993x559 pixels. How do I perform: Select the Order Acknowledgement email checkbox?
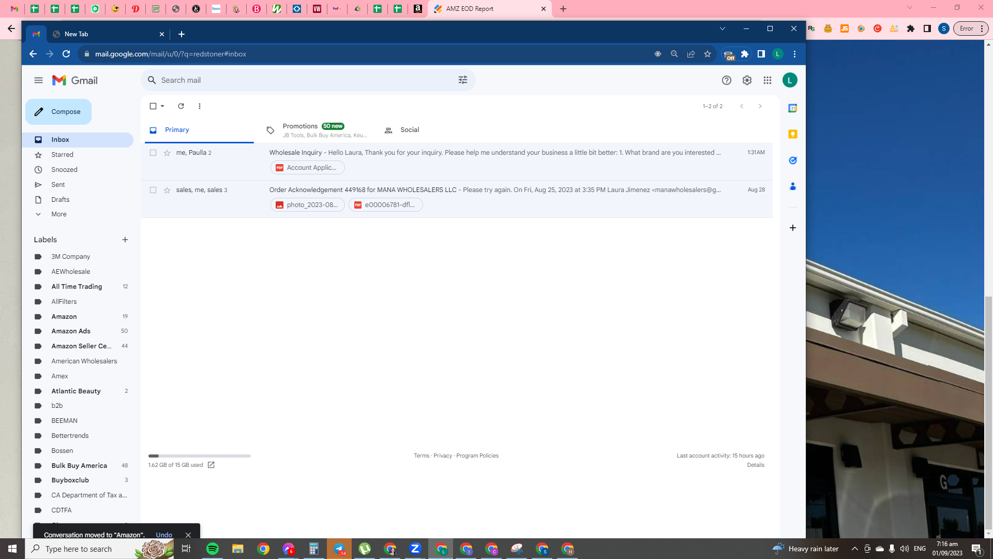click(153, 190)
